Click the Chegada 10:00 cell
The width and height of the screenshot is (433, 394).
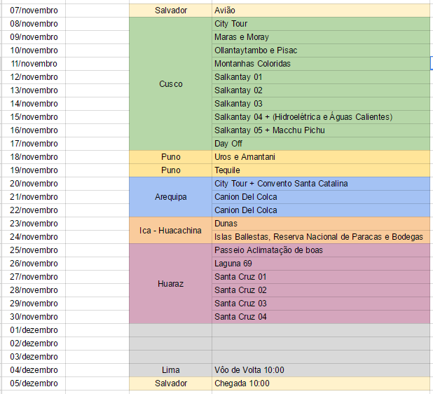(320, 383)
